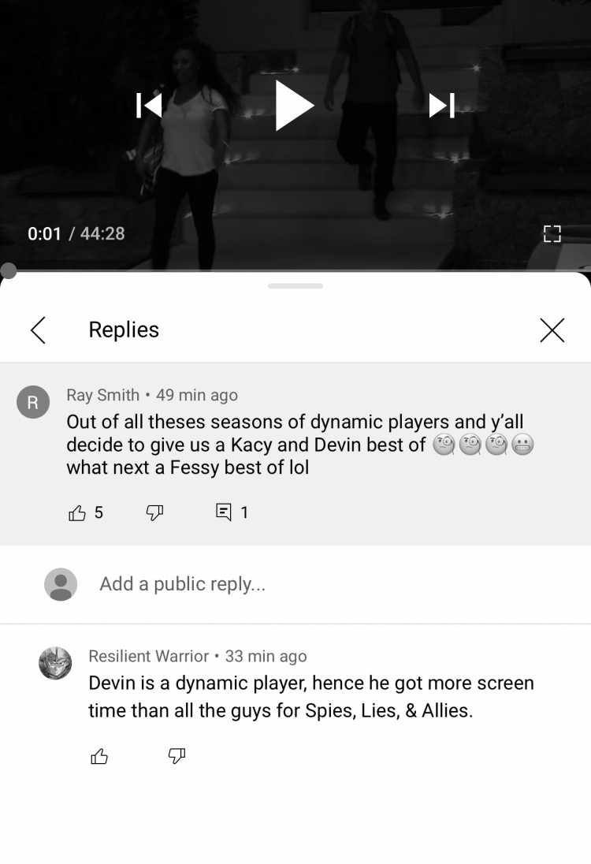Close the Replies panel
591x864 pixels.
[x=552, y=330]
